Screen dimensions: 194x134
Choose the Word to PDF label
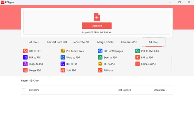click(73, 57)
